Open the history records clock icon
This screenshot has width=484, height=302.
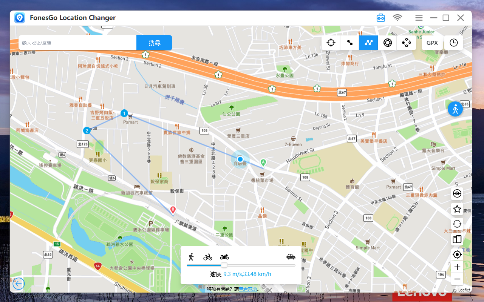point(453,43)
